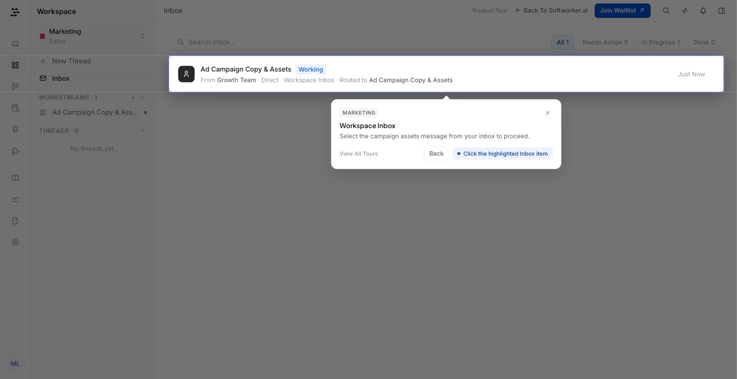Select the four-squares workspace grid rail icon
Image resolution: width=737 pixels, height=379 pixels.
(x=15, y=65)
